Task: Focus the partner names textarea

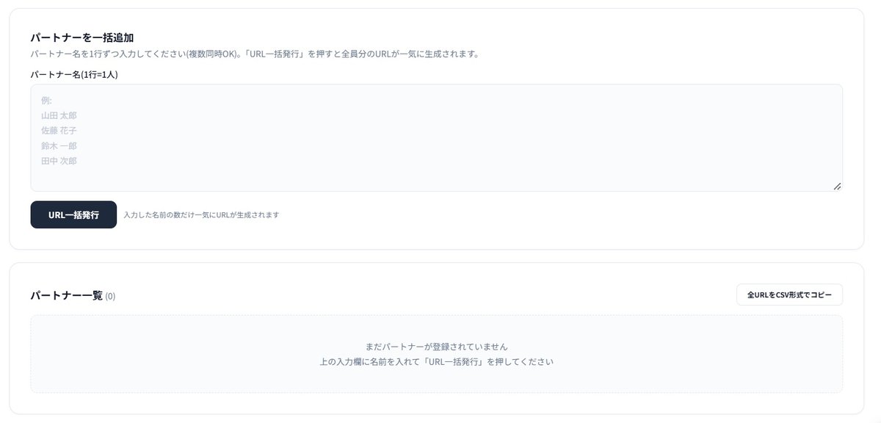Action: 436,137
